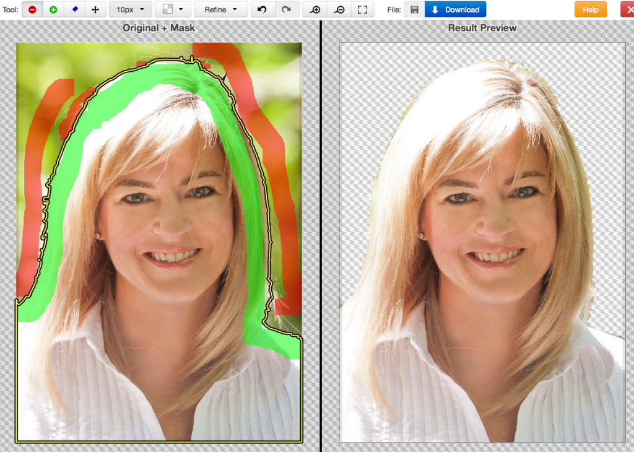This screenshot has width=634, height=452.
Task: Close the editor with red X
Action: (x=628, y=10)
